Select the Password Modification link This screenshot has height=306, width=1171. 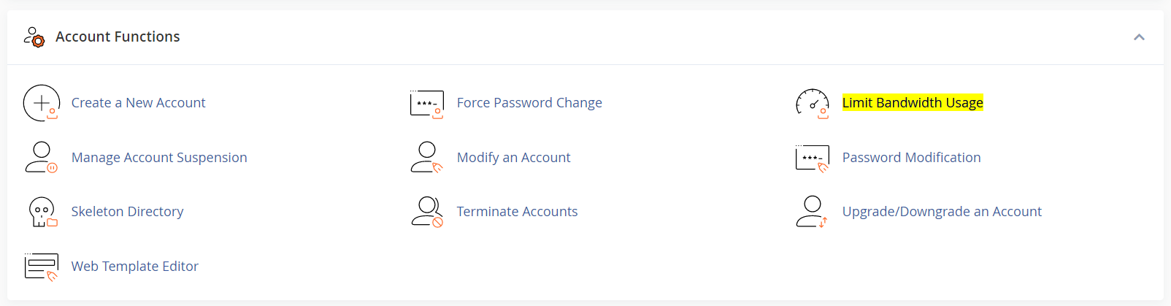point(911,158)
